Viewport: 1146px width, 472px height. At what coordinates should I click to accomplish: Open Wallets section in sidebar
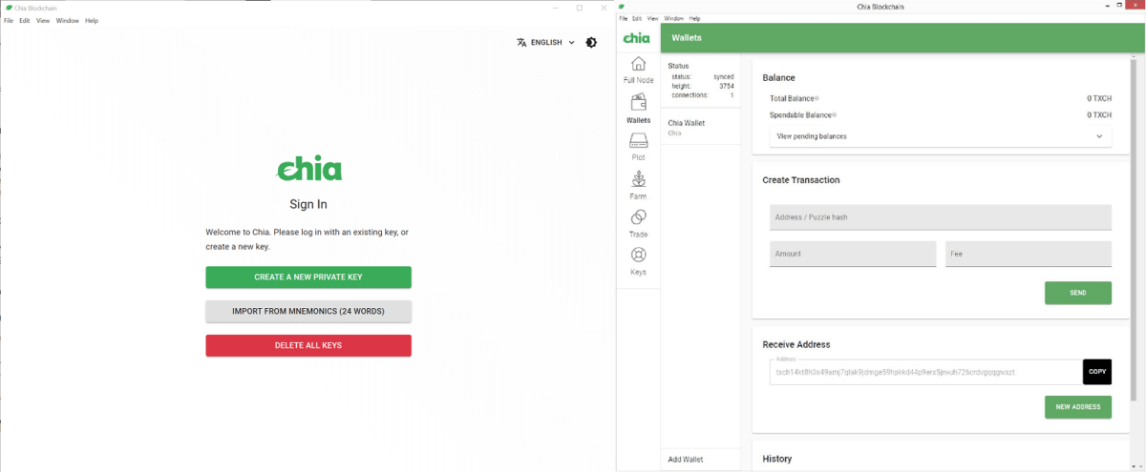tap(638, 110)
